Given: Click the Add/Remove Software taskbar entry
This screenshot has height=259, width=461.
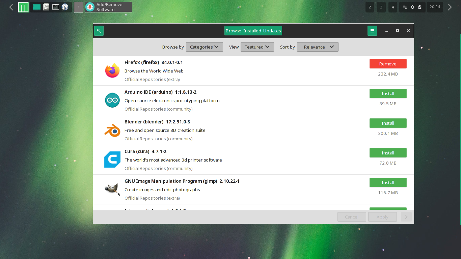Looking at the screenshot, I should tap(108, 7).
